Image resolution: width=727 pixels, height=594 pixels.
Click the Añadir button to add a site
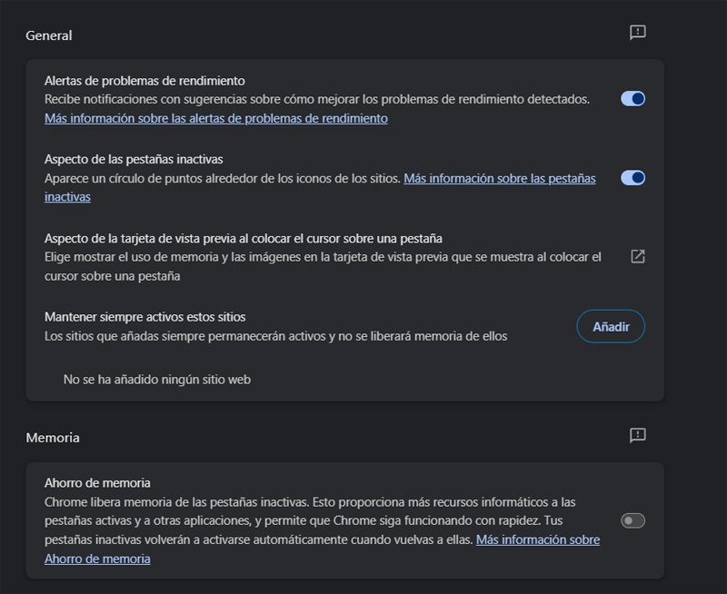pos(612,326)
